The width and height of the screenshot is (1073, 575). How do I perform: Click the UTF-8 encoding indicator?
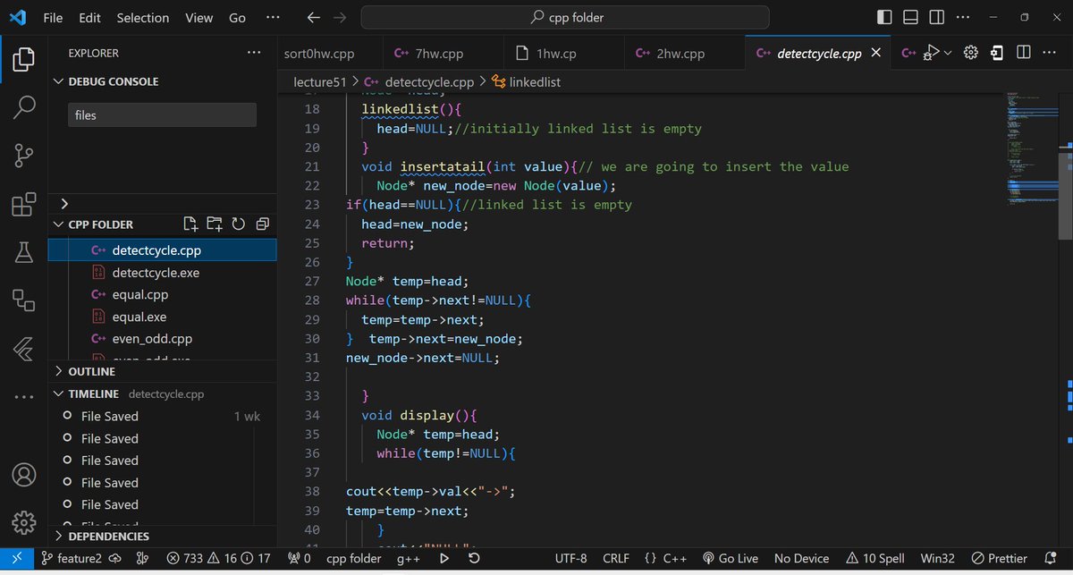point(571,558)
